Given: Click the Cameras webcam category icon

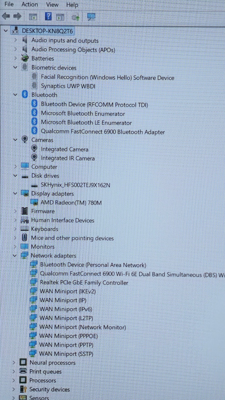Looking at the screenshot, I should [x=25, y=139].
